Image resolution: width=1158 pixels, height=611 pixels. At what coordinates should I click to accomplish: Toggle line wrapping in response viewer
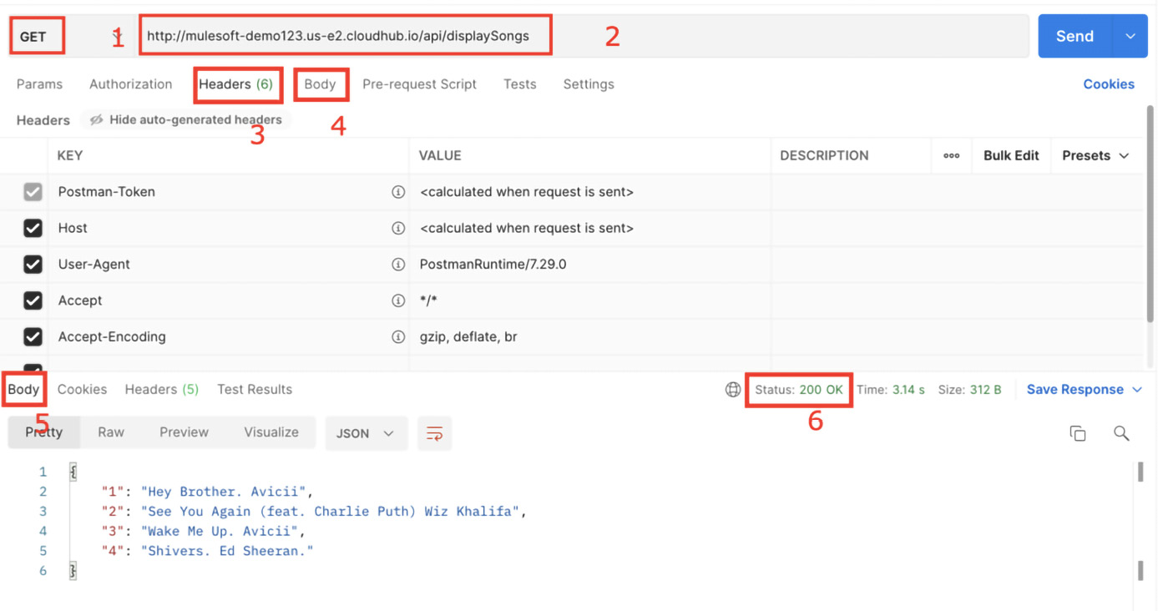(x=434, y=433)
